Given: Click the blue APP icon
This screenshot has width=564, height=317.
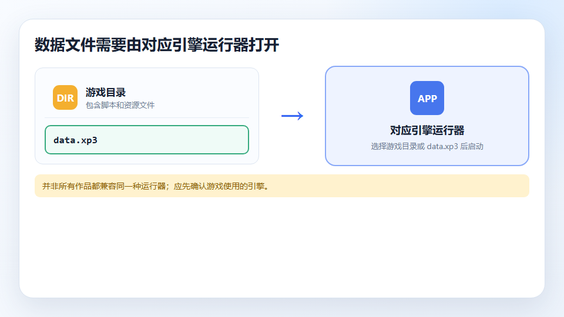Looking at the screenshot, I should [427, 98].
